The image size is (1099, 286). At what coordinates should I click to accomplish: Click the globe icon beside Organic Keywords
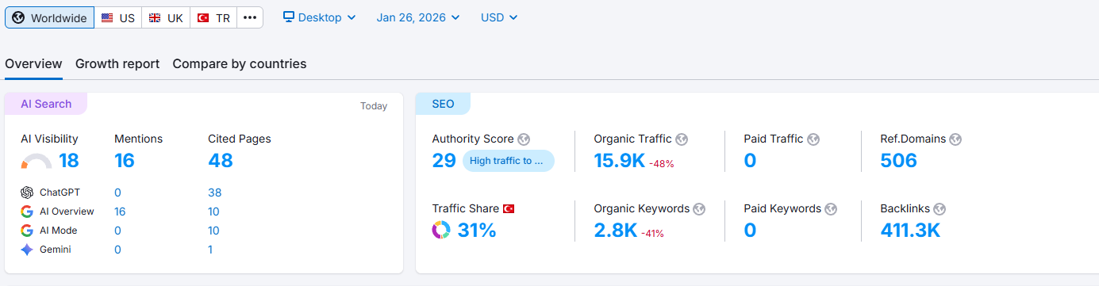pos(699,209)
